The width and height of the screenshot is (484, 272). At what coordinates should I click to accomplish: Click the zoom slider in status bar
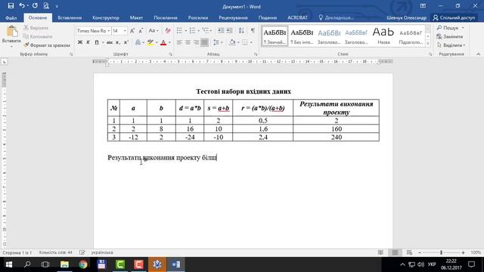coord(441,252)
